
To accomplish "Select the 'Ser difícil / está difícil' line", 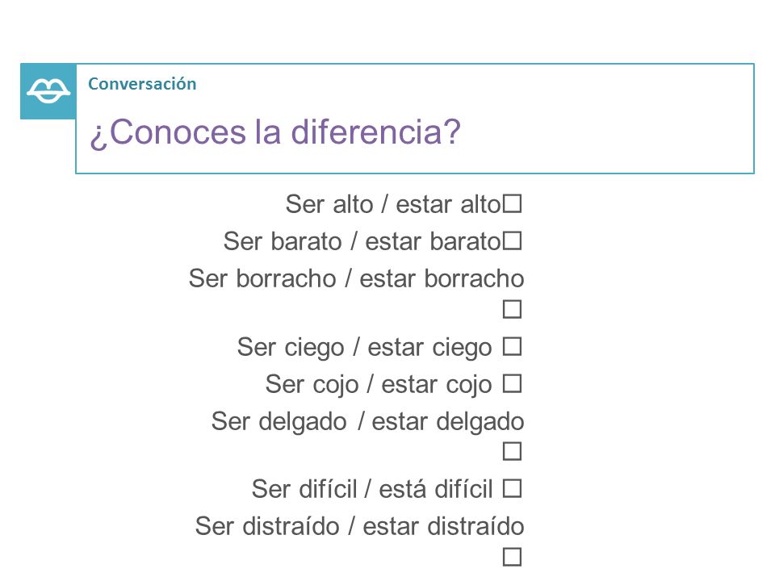I will click(x=372, y=489).
